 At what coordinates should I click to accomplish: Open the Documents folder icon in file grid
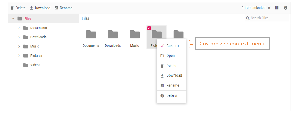[91, 35]
